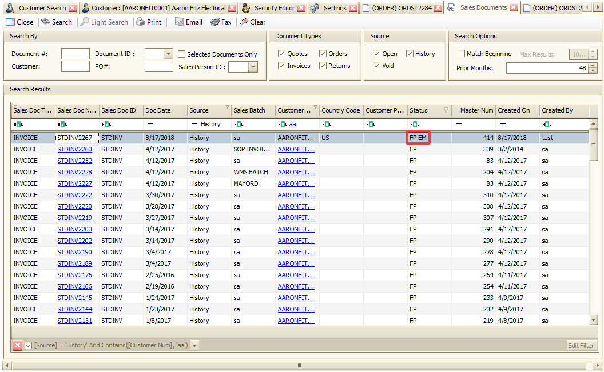
Task: Open the Customer Search tab
Action: (42, 8)
